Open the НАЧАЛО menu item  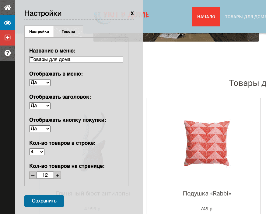tap(206, 17)
